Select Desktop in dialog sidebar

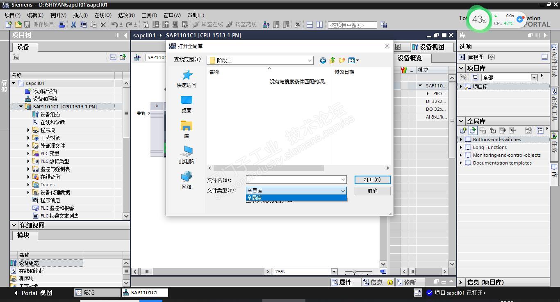pos(187,104)
